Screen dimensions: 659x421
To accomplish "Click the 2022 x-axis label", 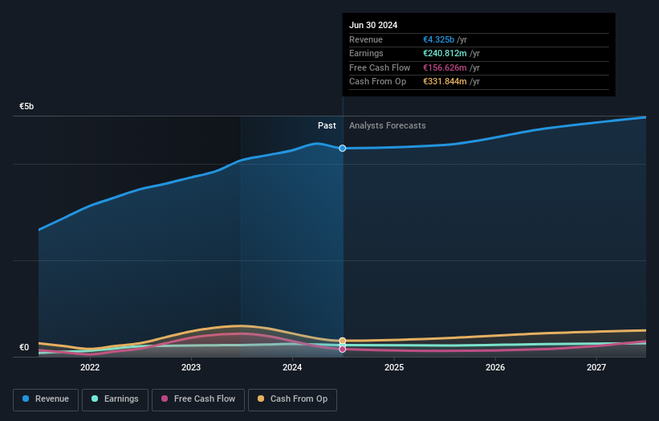I will [x=90, y=368].
